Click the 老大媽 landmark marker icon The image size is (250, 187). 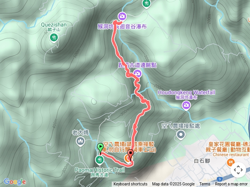coord(80,141)
